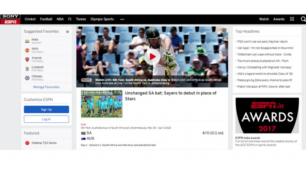
Task: Open the Australian team article thumbnail
Action: (102, 104)
